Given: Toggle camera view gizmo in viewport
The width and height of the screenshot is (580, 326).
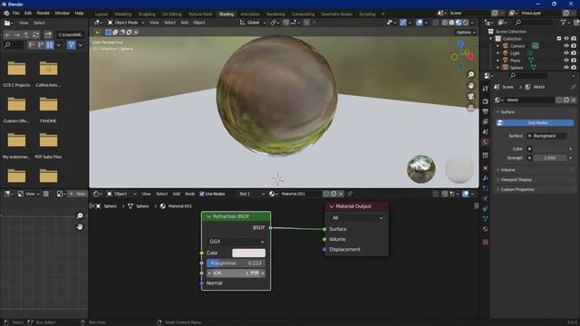Looking at the screenshot, I should pyautogui.click(x=471, y=96).
